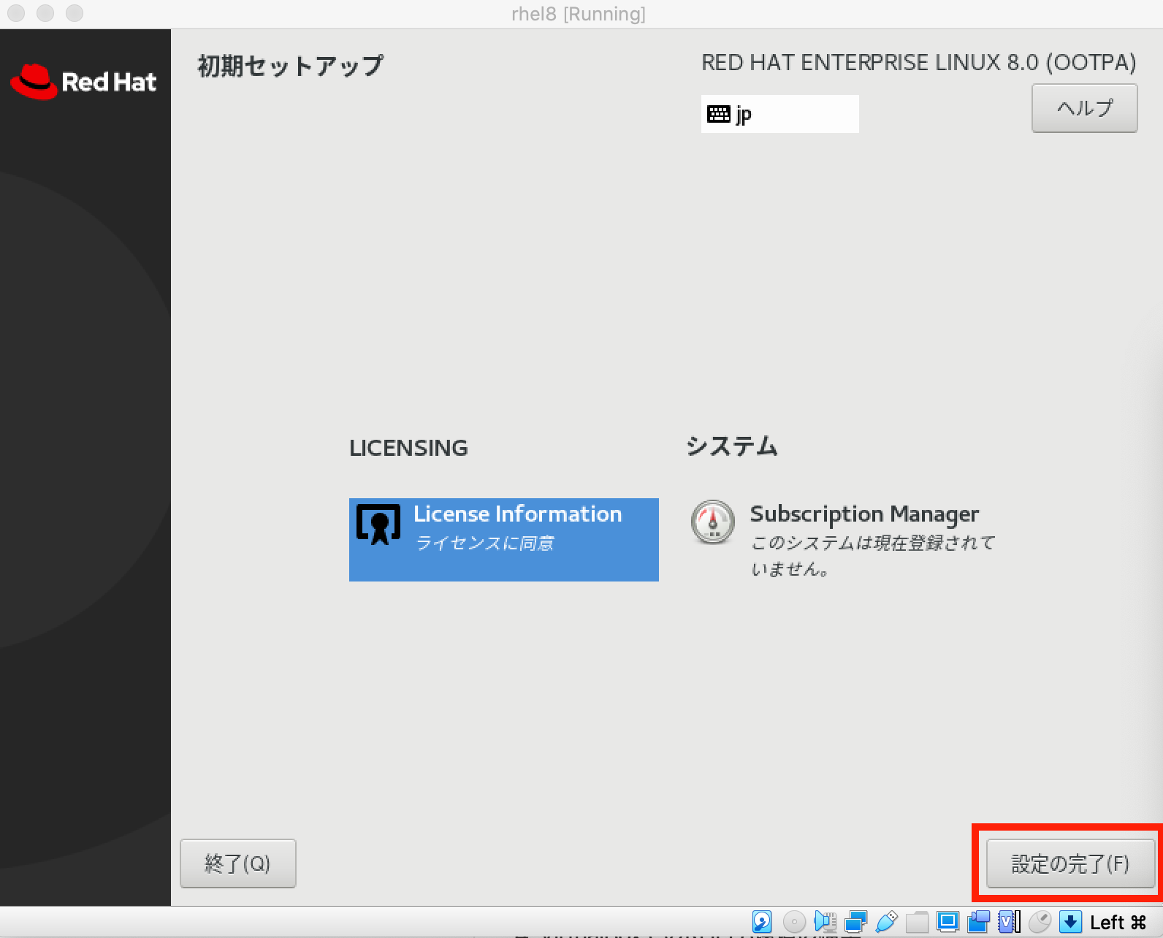Open VirtualBox video recording status icon

pyautogui.click(x=979, y=922)
